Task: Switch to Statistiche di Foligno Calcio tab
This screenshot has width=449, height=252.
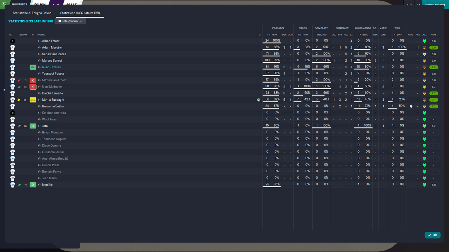Action: click(32, 13)
